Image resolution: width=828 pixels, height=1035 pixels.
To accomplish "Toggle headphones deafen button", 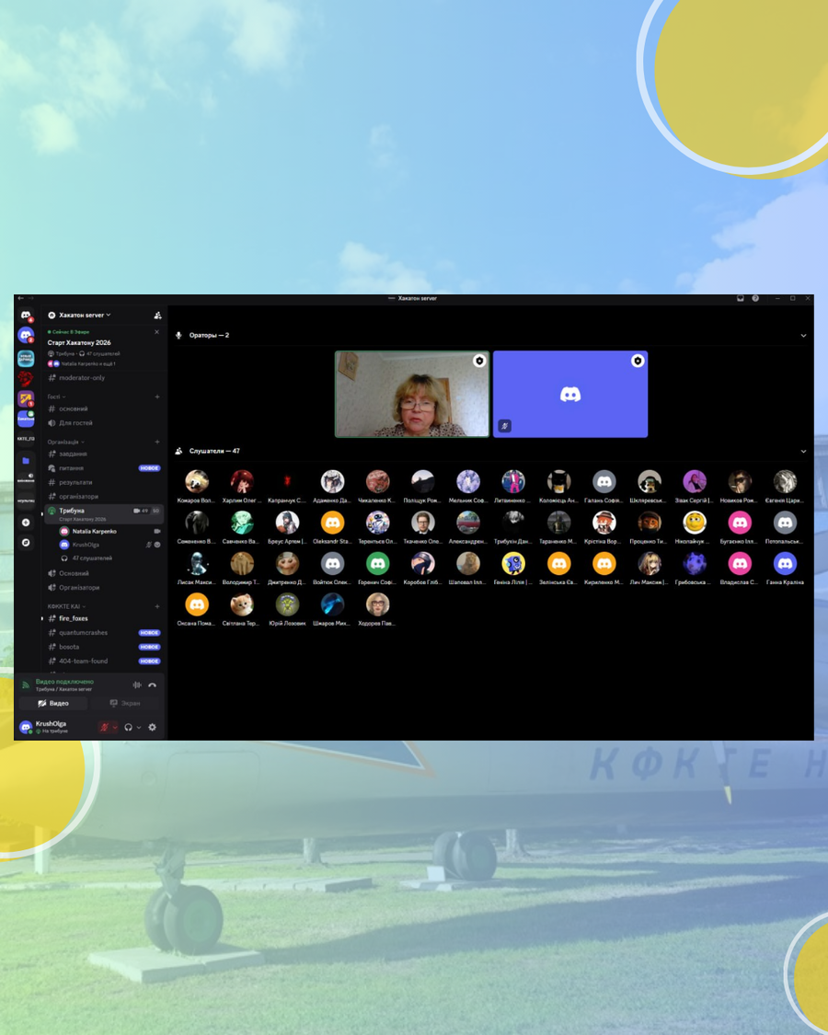I will 129,727.
